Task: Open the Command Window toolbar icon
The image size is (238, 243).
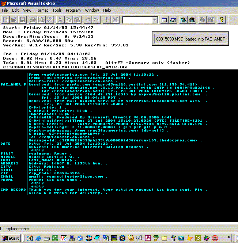Action: [165, 20]
